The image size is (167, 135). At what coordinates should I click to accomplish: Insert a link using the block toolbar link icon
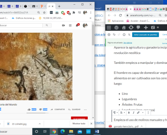[x=138, y=113]
